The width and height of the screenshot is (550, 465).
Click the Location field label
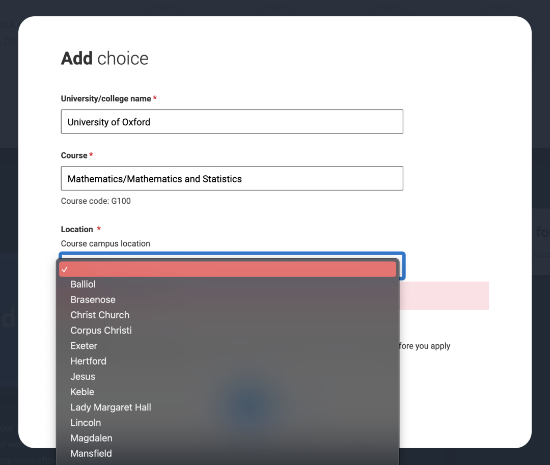(x=77, y=229)
